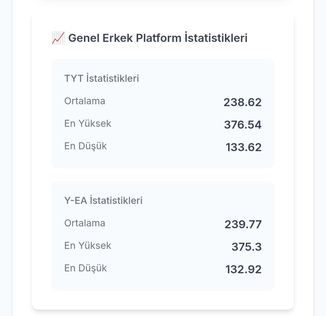Click the word Erkek in the heading
Image resolution: width=326 pixels, height=316 pixels.
(118, 38)
